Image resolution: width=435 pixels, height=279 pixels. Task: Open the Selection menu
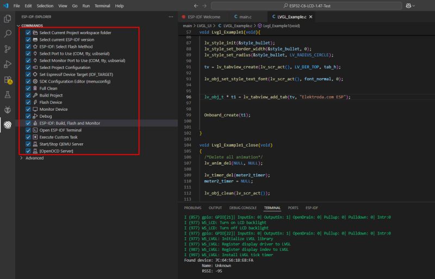[x=45, y=6]
